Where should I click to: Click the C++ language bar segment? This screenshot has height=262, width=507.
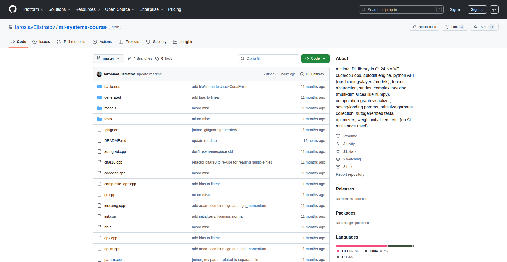tap(362, 246)
